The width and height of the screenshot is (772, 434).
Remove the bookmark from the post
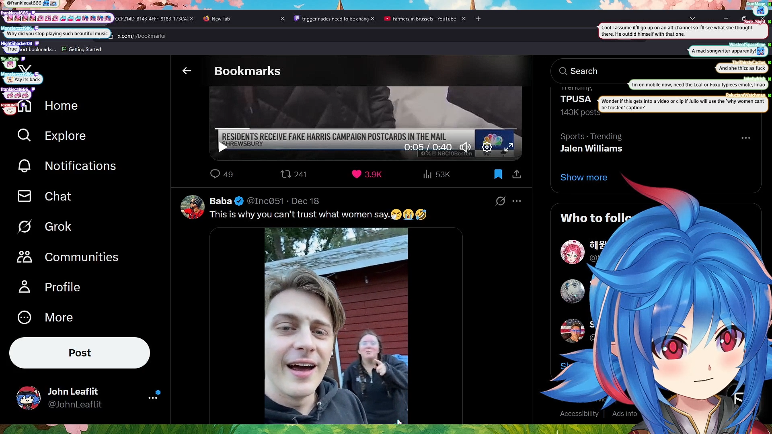(498, 174)
